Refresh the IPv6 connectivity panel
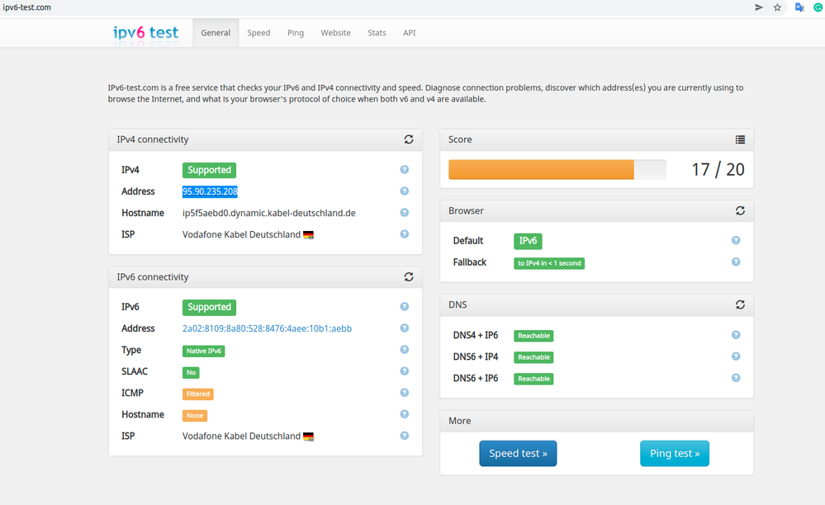This screenshot has width=825, height=505. point(409,277)
